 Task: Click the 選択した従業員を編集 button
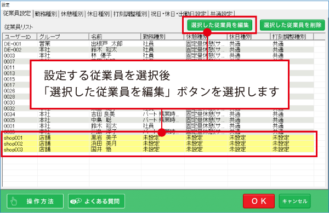click(x=219, y=25)
